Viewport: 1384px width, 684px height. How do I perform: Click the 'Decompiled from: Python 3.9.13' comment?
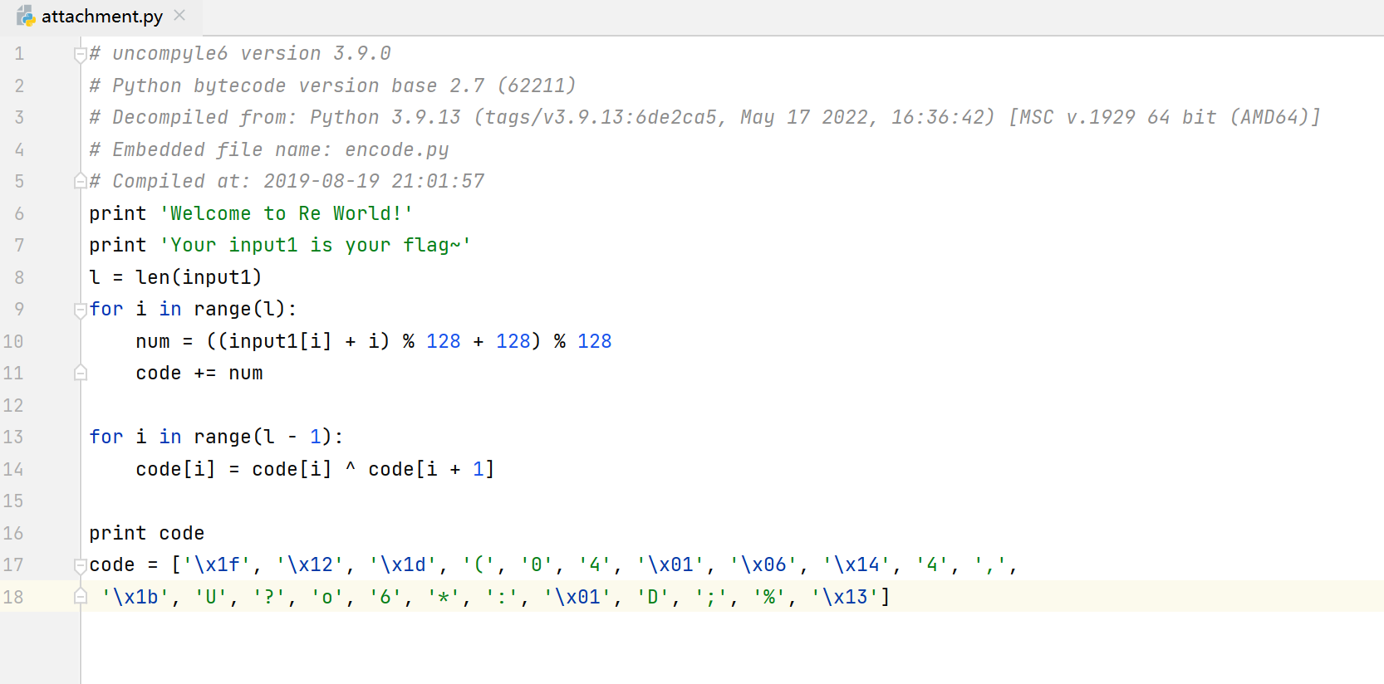pyautogui.click(x=704, y=117)
